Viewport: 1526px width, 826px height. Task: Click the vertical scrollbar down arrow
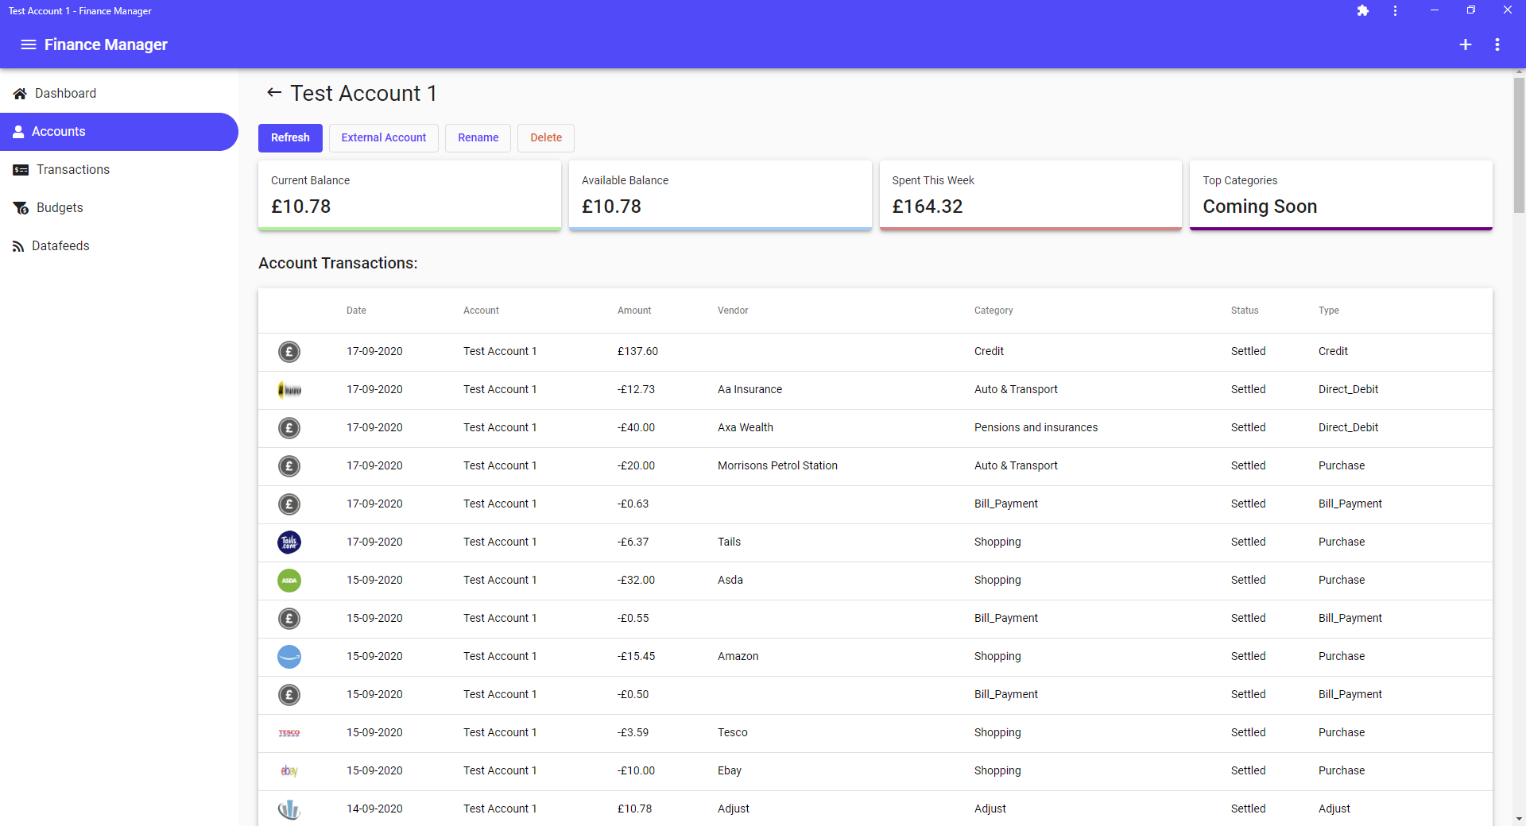point(1519,819)
